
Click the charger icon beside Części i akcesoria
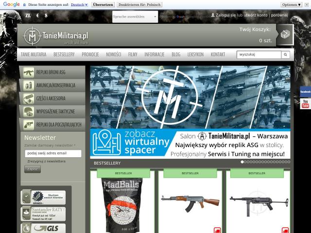pyautogui.click(x=29, y=99)
